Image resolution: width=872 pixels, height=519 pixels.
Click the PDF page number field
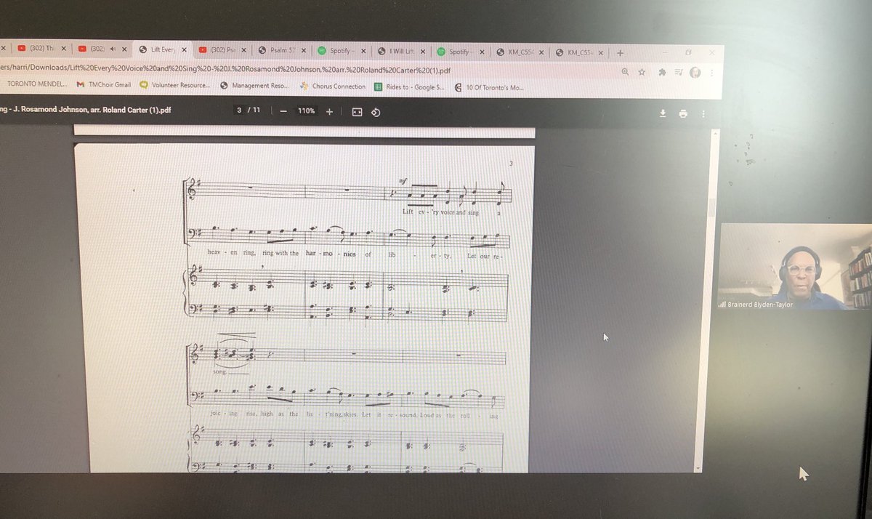point(238,110)
